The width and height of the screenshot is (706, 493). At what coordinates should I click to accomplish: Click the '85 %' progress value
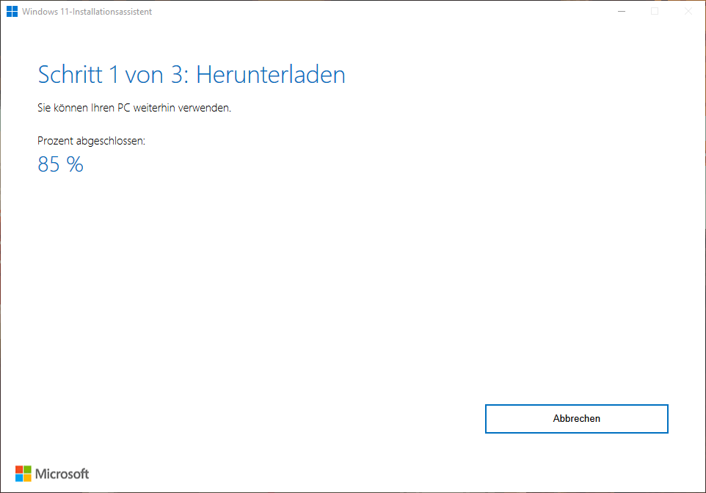click(x=60, y=164)
